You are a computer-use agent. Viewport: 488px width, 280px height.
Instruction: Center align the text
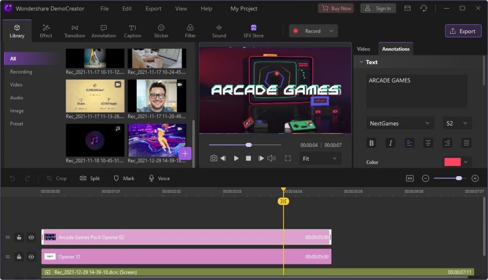pyautogui.click(x=428, y=143)
